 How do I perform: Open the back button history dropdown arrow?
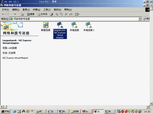pyautogui.click(x=12, y=14)
